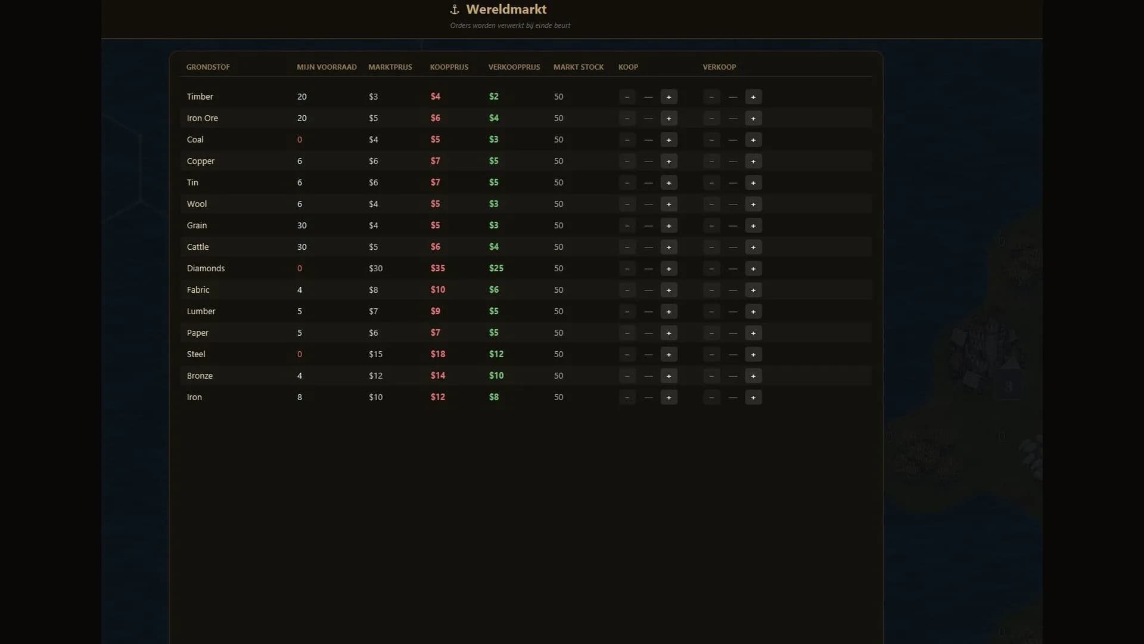1144x644 pixels.
Task: Add Wool to buy order
Action: pos(669,204)
